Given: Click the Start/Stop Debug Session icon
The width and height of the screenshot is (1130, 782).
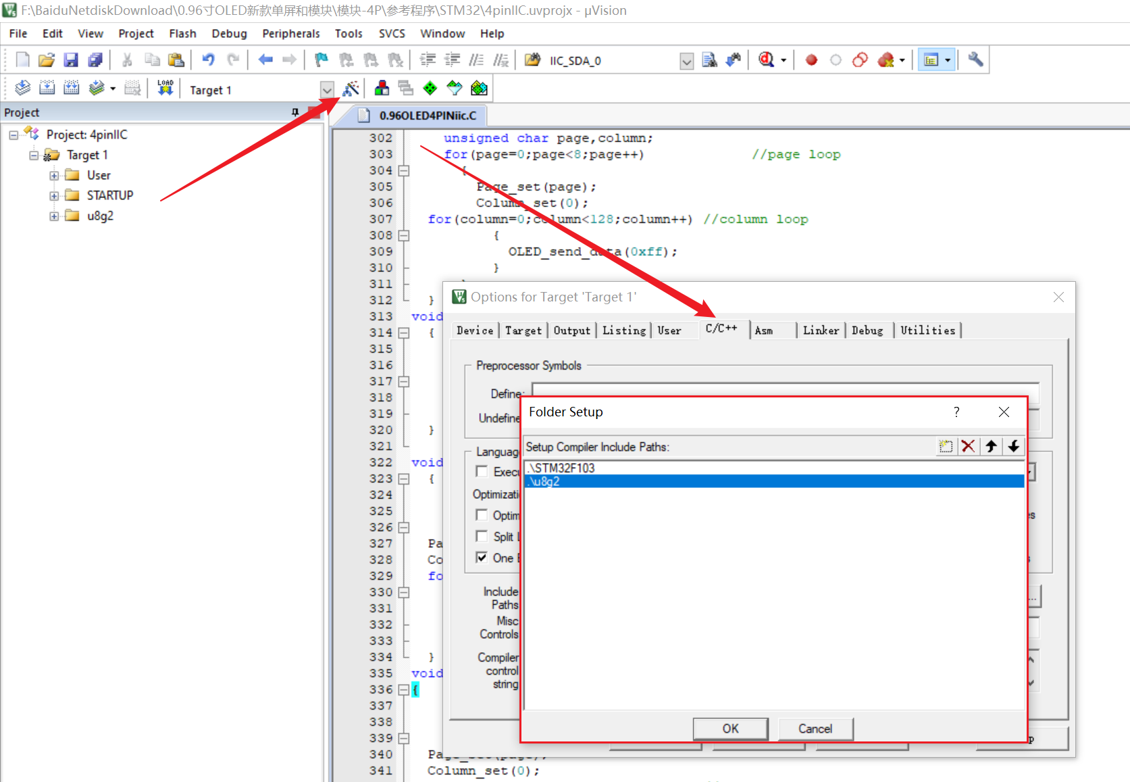Looking at the screenshot, I should (x=766, y=60).
